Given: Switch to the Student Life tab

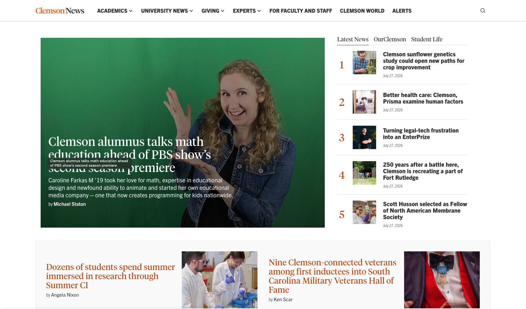Looking at the screenshot, I should [427, 39].
